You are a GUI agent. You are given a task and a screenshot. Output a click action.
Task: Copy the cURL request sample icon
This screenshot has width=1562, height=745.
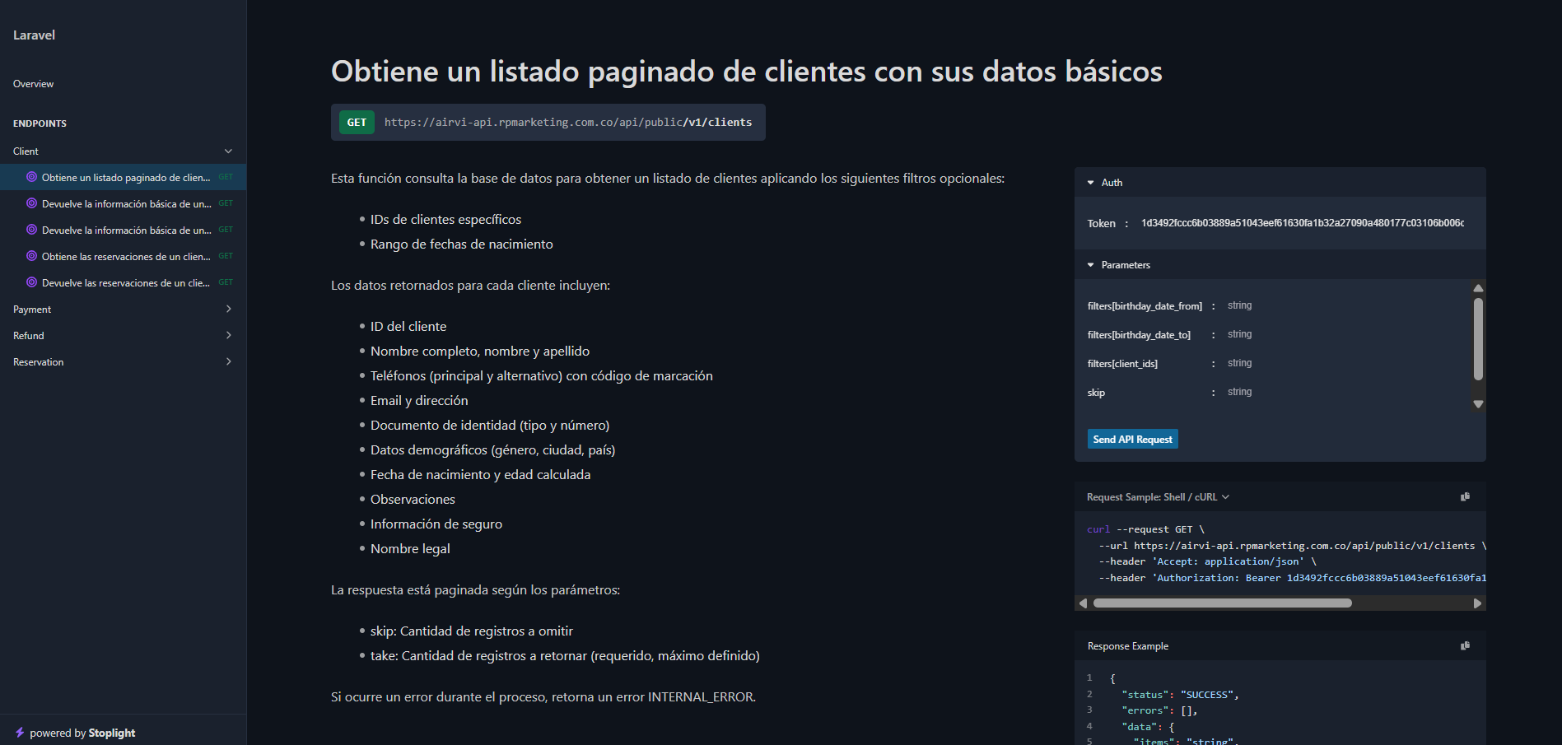(1465, 497)
